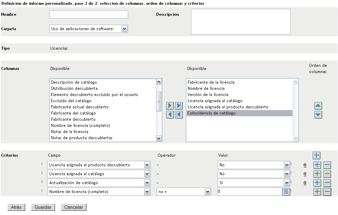The image size is (338, 215).
Task: Move selected column up in order
Action: (x=318, y=106)
